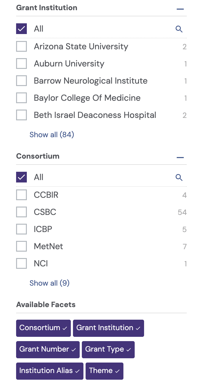198x388 pixels.
Task: Select Auburn University filter checkbox
Action: [x=21, y=64]
